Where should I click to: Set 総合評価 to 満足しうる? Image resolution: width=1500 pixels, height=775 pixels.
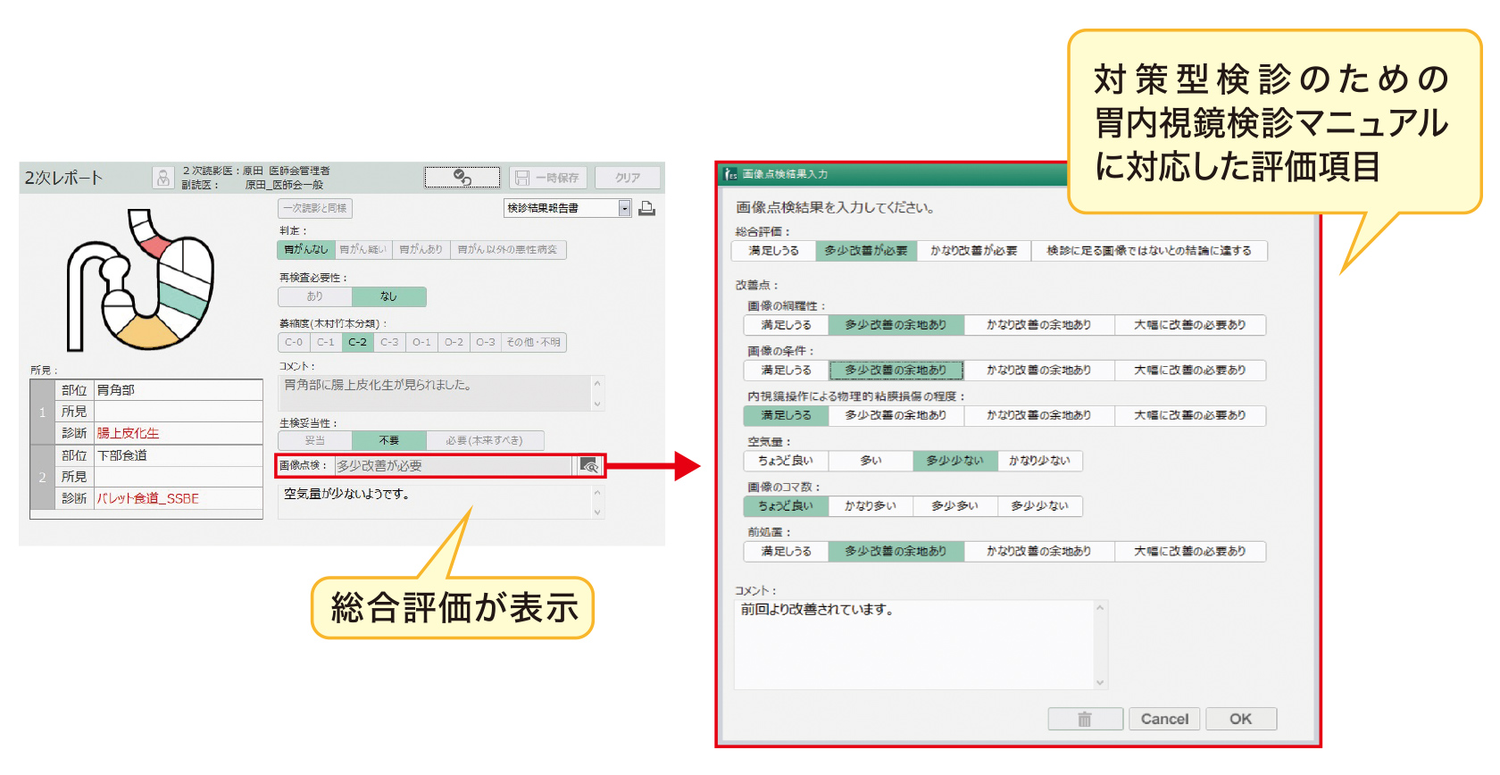point(773,251)
